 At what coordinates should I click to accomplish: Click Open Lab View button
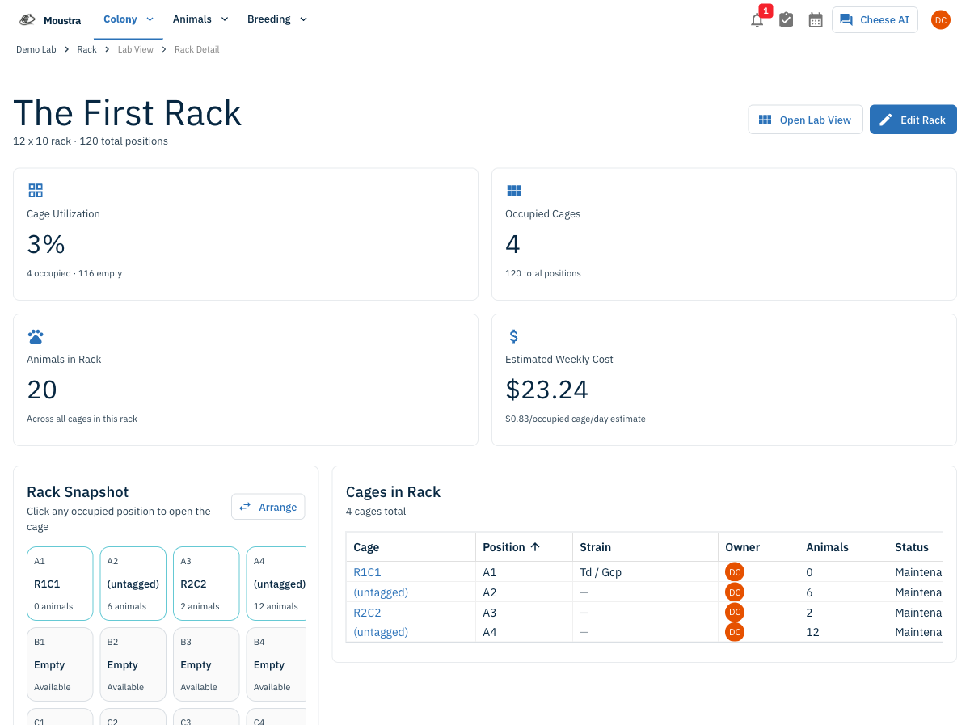[805, 120]
